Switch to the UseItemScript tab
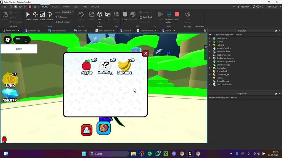The height and width of the screenshot is (158, 282). click(x=147, y=31)
